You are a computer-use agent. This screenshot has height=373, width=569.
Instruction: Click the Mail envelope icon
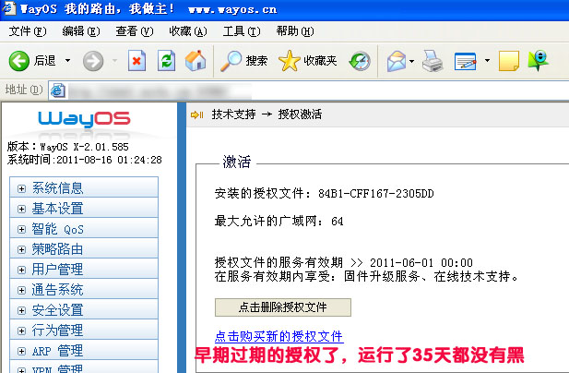coord(397,61)
